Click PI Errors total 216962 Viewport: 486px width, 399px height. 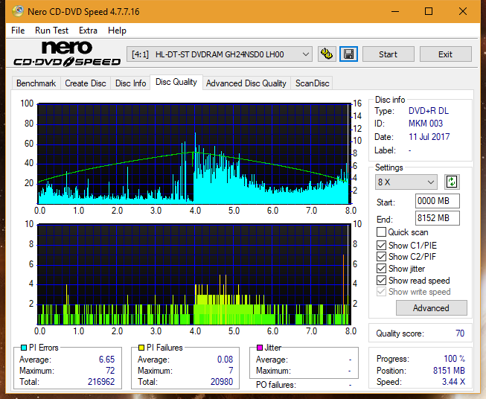point(101,382)
